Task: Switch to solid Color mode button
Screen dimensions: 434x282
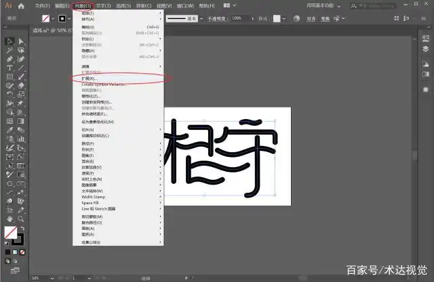Action: [x=7, y=252]
